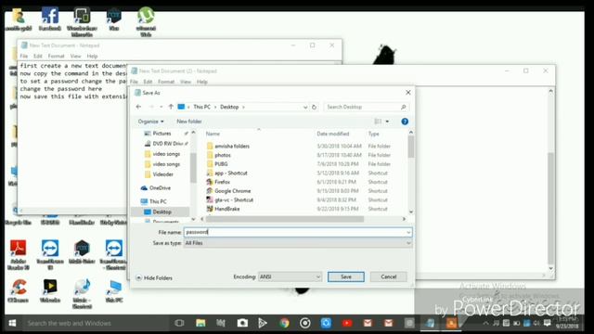The height and width of the screenshot is (334, 594).
Task: Select the Google Chrome shortcut in list
Action: click(232, 191)
